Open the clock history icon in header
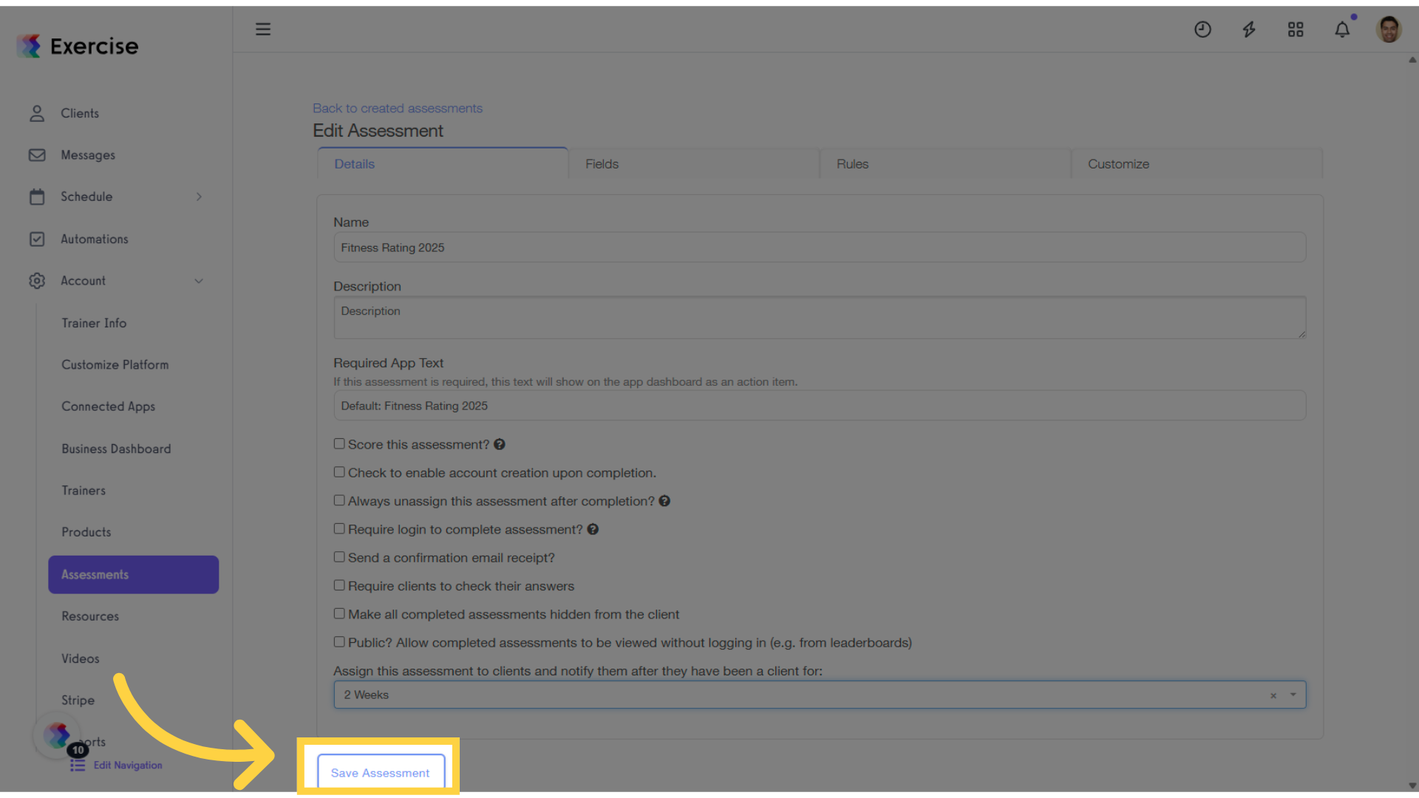Image resolution: width=1419 pixels, height=798 pixels. (1202, 30)
